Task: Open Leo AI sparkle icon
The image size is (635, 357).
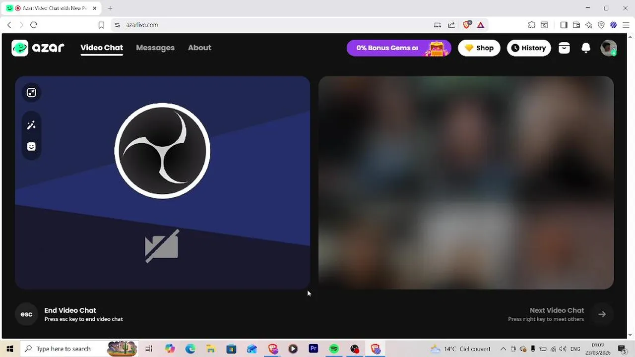Action: [589, 25]
